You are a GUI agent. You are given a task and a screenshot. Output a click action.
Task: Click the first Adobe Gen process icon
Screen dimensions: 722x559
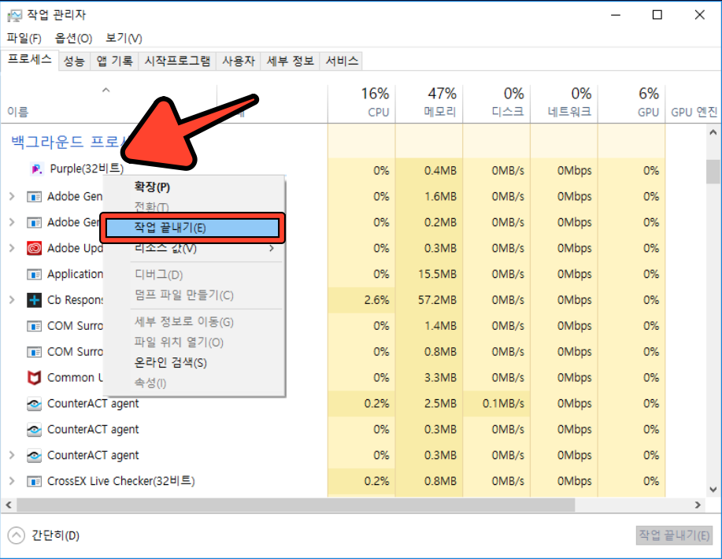[x=34, y=197]
